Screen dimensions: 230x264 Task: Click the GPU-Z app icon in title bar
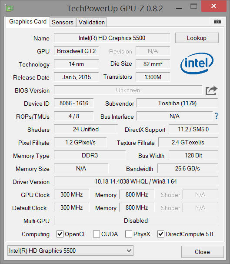(10, 8)
